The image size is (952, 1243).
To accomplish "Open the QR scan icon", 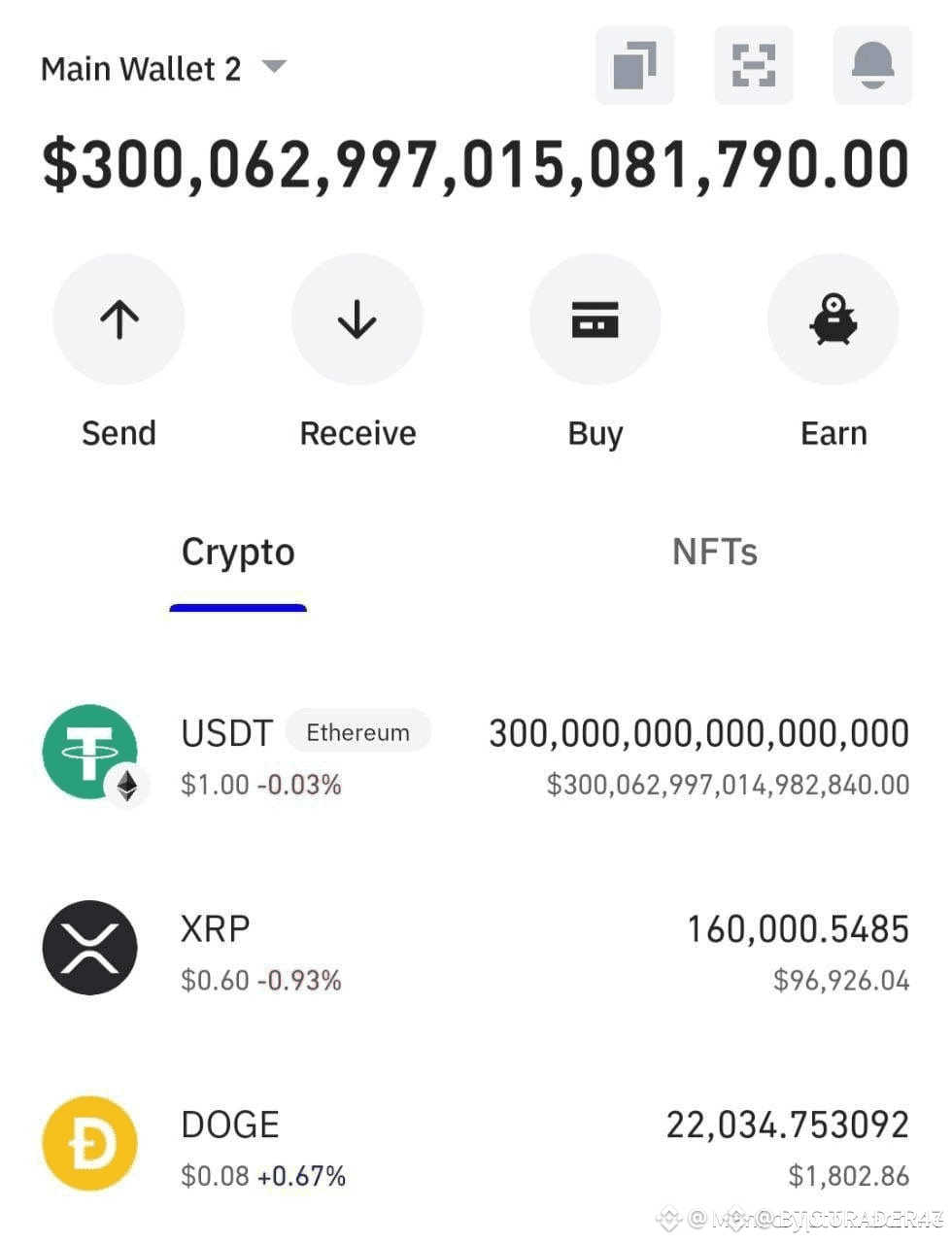I will point(753,65).
